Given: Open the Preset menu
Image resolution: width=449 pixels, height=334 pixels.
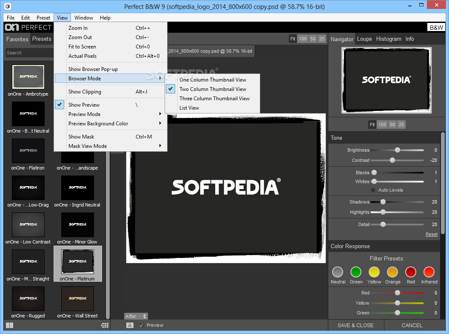Looking at the screenshot, I should point(43,18).
